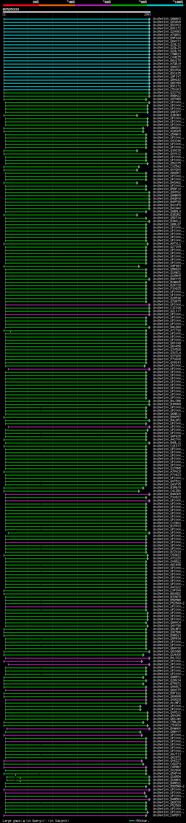Click hit UniRef100_Q84ST3
The height and width of the screenshot is (823, 186).
pos(167,41)
